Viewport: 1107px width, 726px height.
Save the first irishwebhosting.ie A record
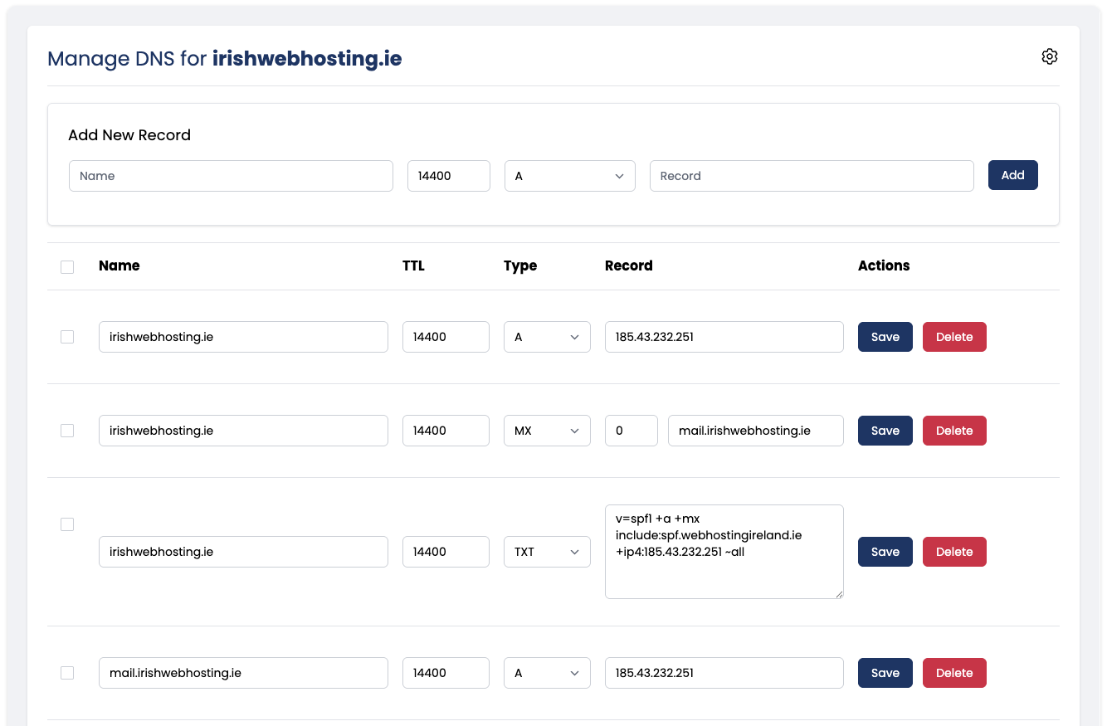pos(885,337)
